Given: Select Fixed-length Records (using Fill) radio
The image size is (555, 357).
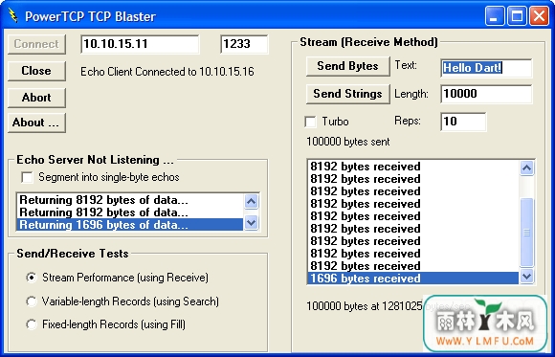Looking at the screenshot, I should (32, 324).
